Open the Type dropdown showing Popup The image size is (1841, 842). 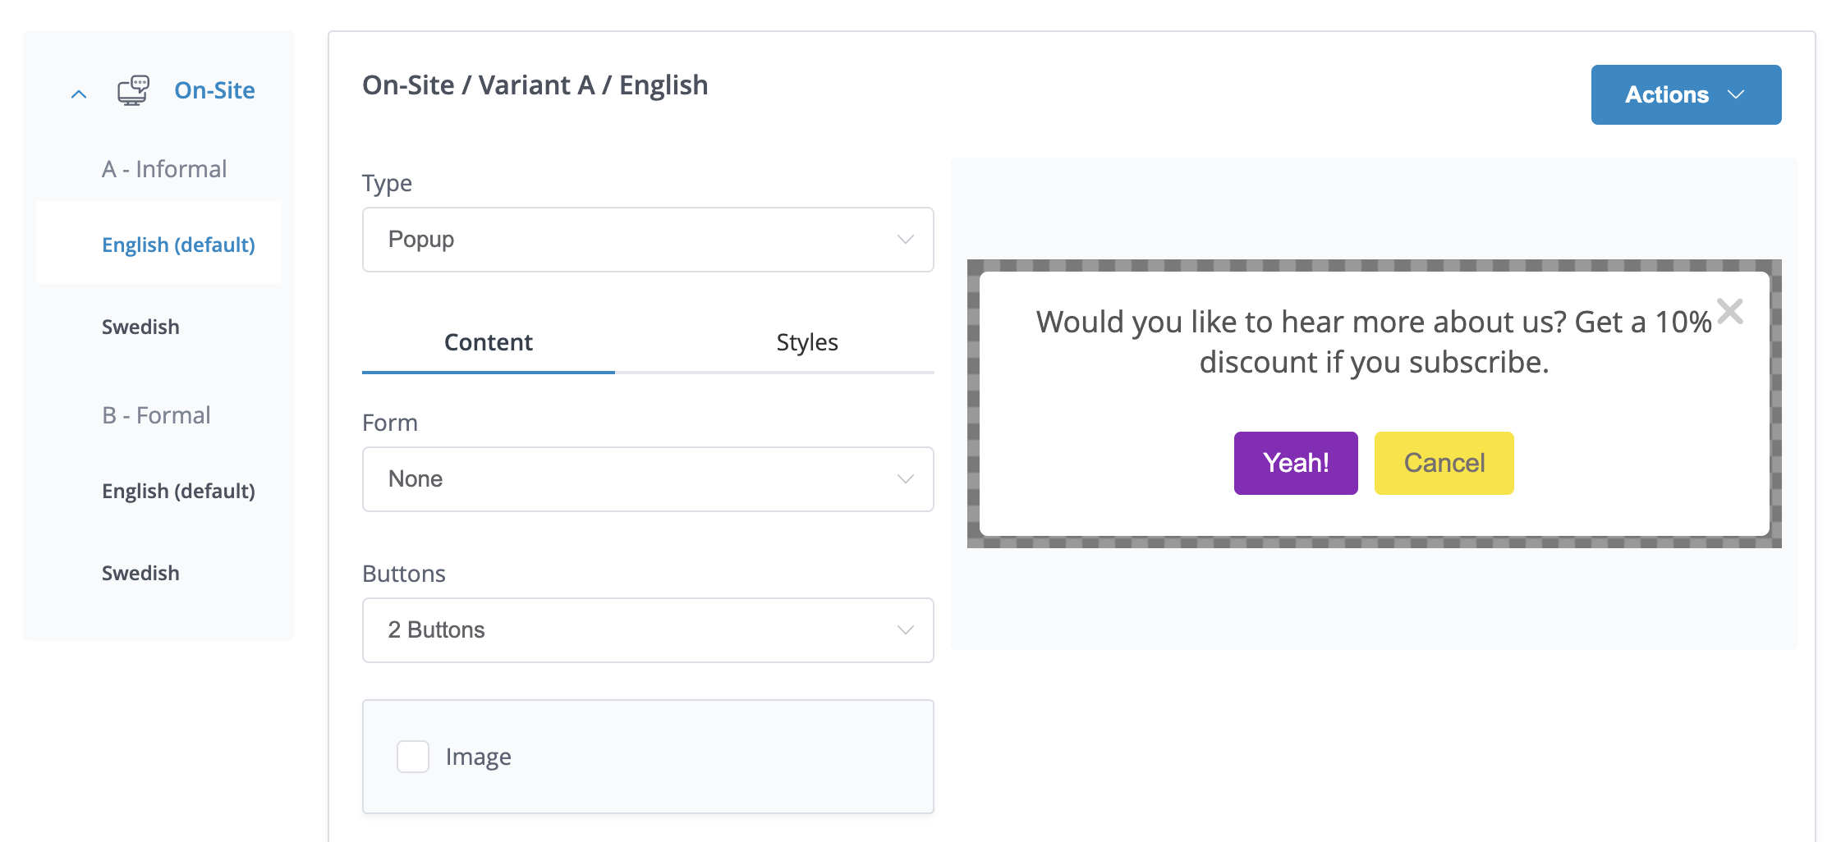pos(648,240)
